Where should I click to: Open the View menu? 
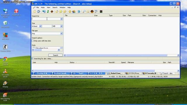click(49, 7)
